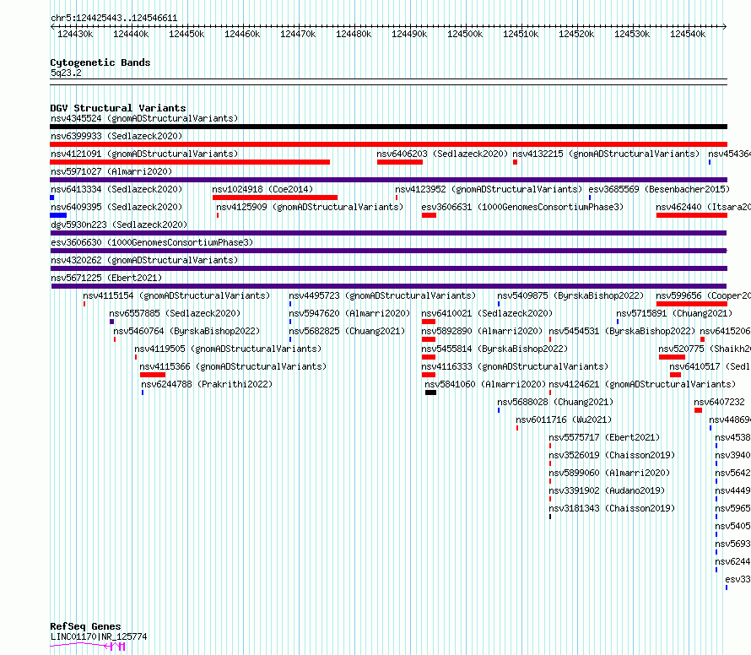Click red bar under nsv4115366
This screenshot has height=655, width=751.
[153, 375]
